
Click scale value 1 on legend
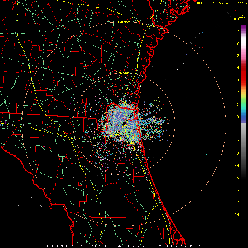point(238,104)
